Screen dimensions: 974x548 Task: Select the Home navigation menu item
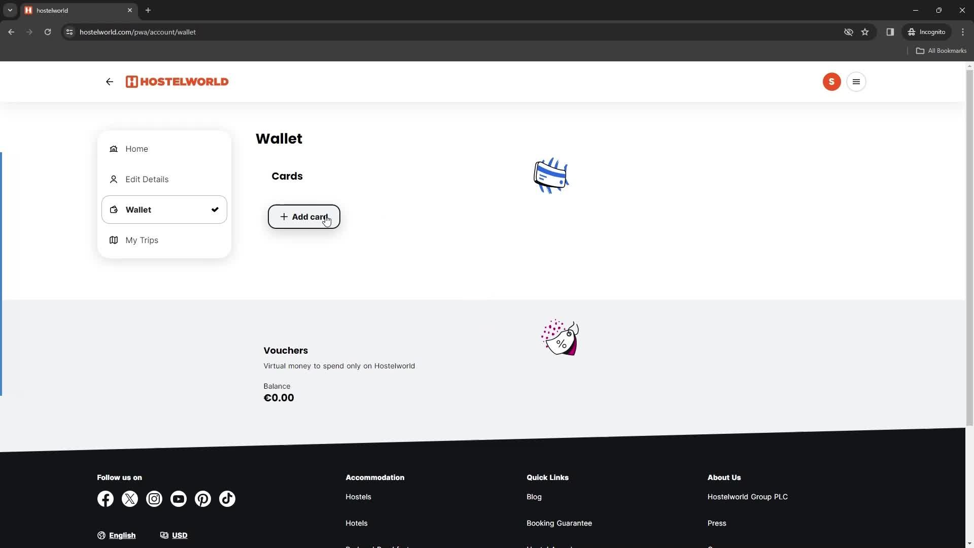(136, 149)
